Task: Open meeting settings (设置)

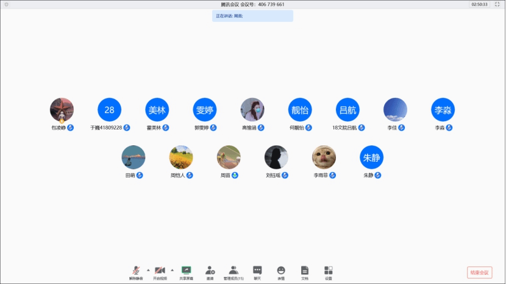Action: pyautogui.click(x=329, y=271)
